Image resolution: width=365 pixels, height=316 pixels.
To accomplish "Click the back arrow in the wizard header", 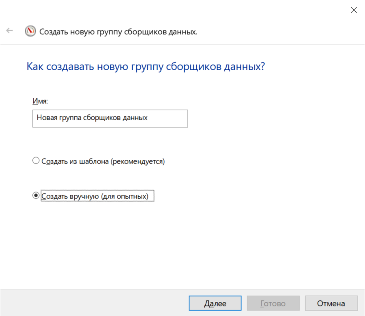I will pos(10,31).
